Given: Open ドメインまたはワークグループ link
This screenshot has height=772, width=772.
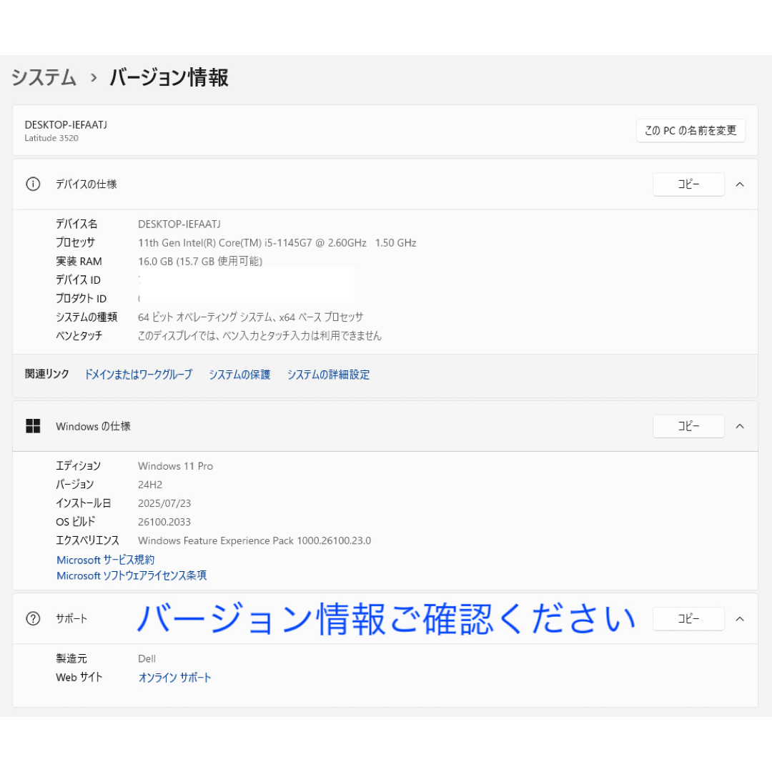Looking at the screenshot, I should click(x=139, y=374).
